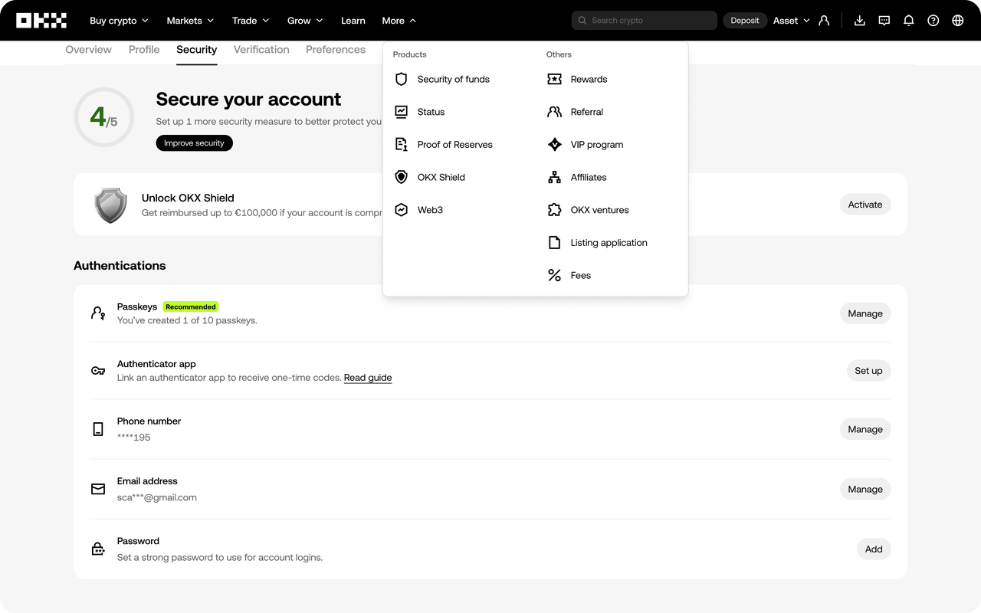Screen dimensions: 981x613
Task: Manage Passkeys settings
Action: (865, 313)
